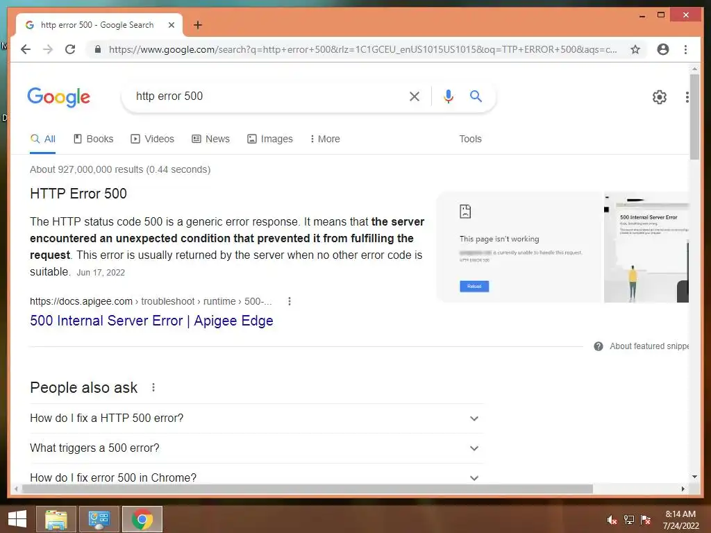Click 'About 927,000,000 results' text
The height and width of the screenshot is (533, 711).
point(120,169)
